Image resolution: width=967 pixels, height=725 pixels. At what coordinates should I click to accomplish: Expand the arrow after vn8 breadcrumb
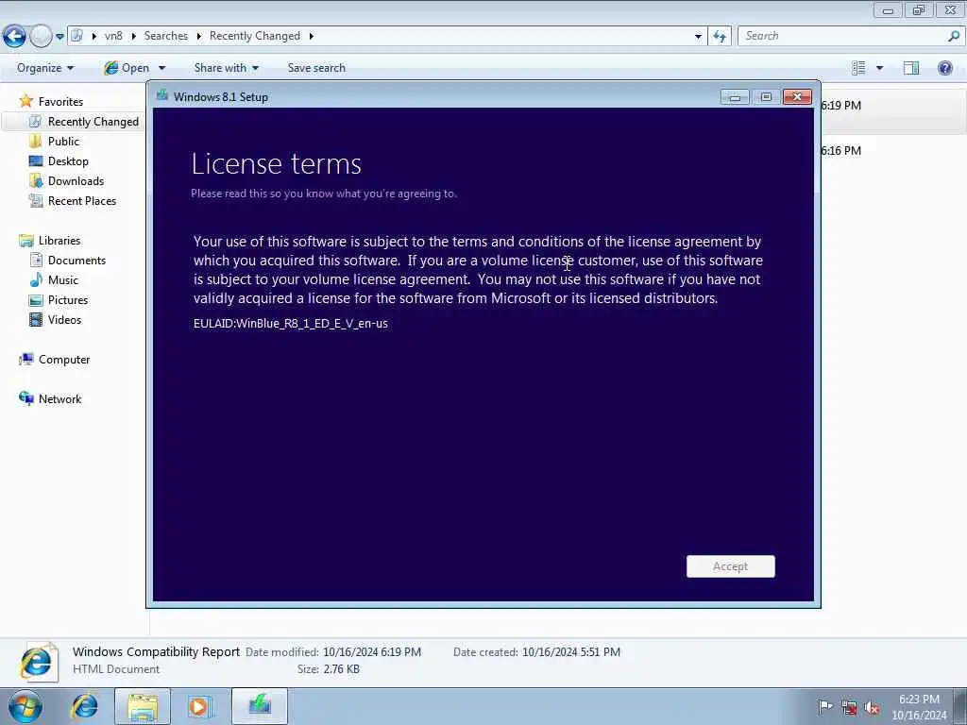134,36
